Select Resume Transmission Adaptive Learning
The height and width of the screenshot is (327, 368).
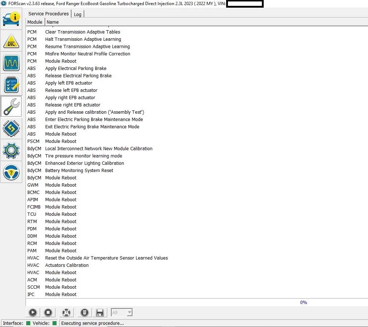[x=197, y=46]
